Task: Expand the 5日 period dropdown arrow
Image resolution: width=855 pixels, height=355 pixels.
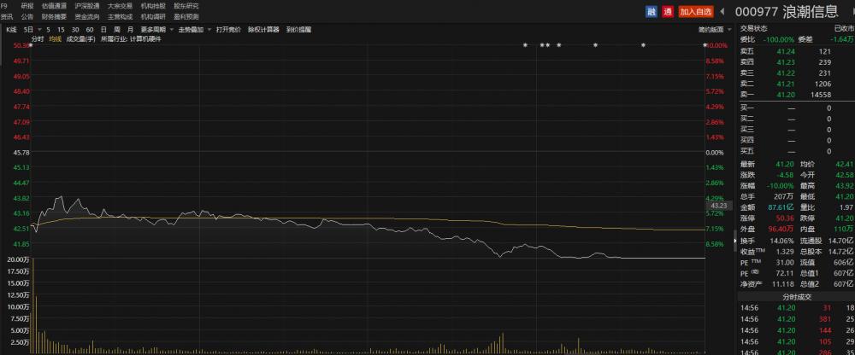Action: point(40,29)
